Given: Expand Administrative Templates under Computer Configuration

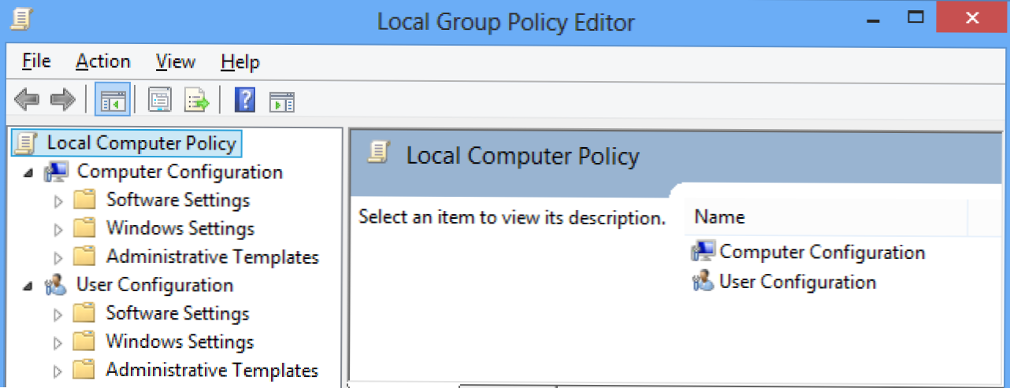Looking at the screenshot, I should point(58,258).
